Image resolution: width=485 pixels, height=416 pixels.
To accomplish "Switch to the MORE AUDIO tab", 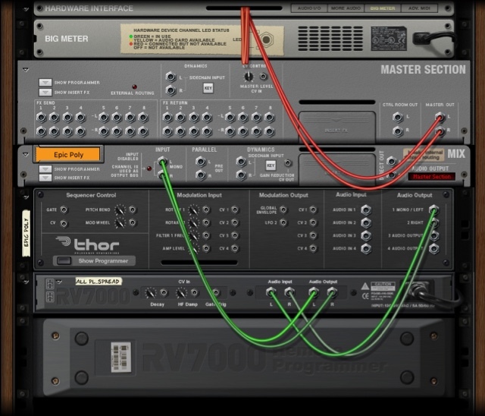I will pyautogui.click(x=346, y=8).
